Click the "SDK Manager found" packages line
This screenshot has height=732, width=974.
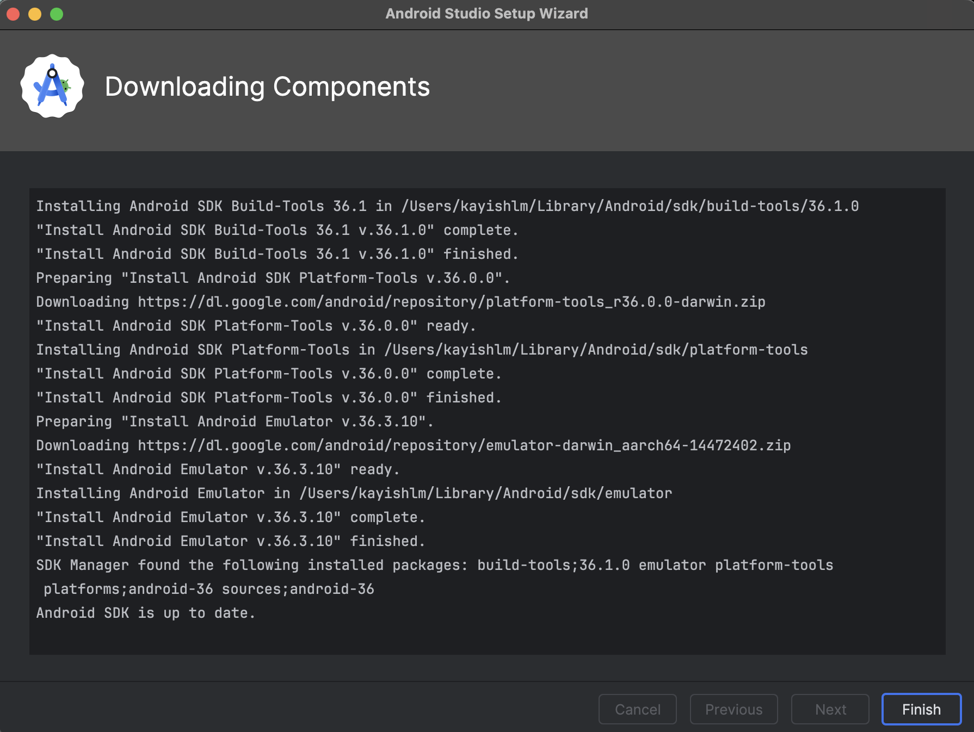[434, 565]
